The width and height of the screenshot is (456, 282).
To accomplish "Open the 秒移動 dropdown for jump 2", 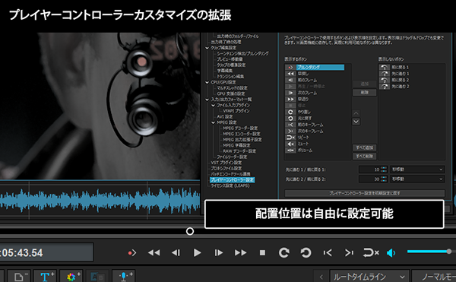I will 417,179.
